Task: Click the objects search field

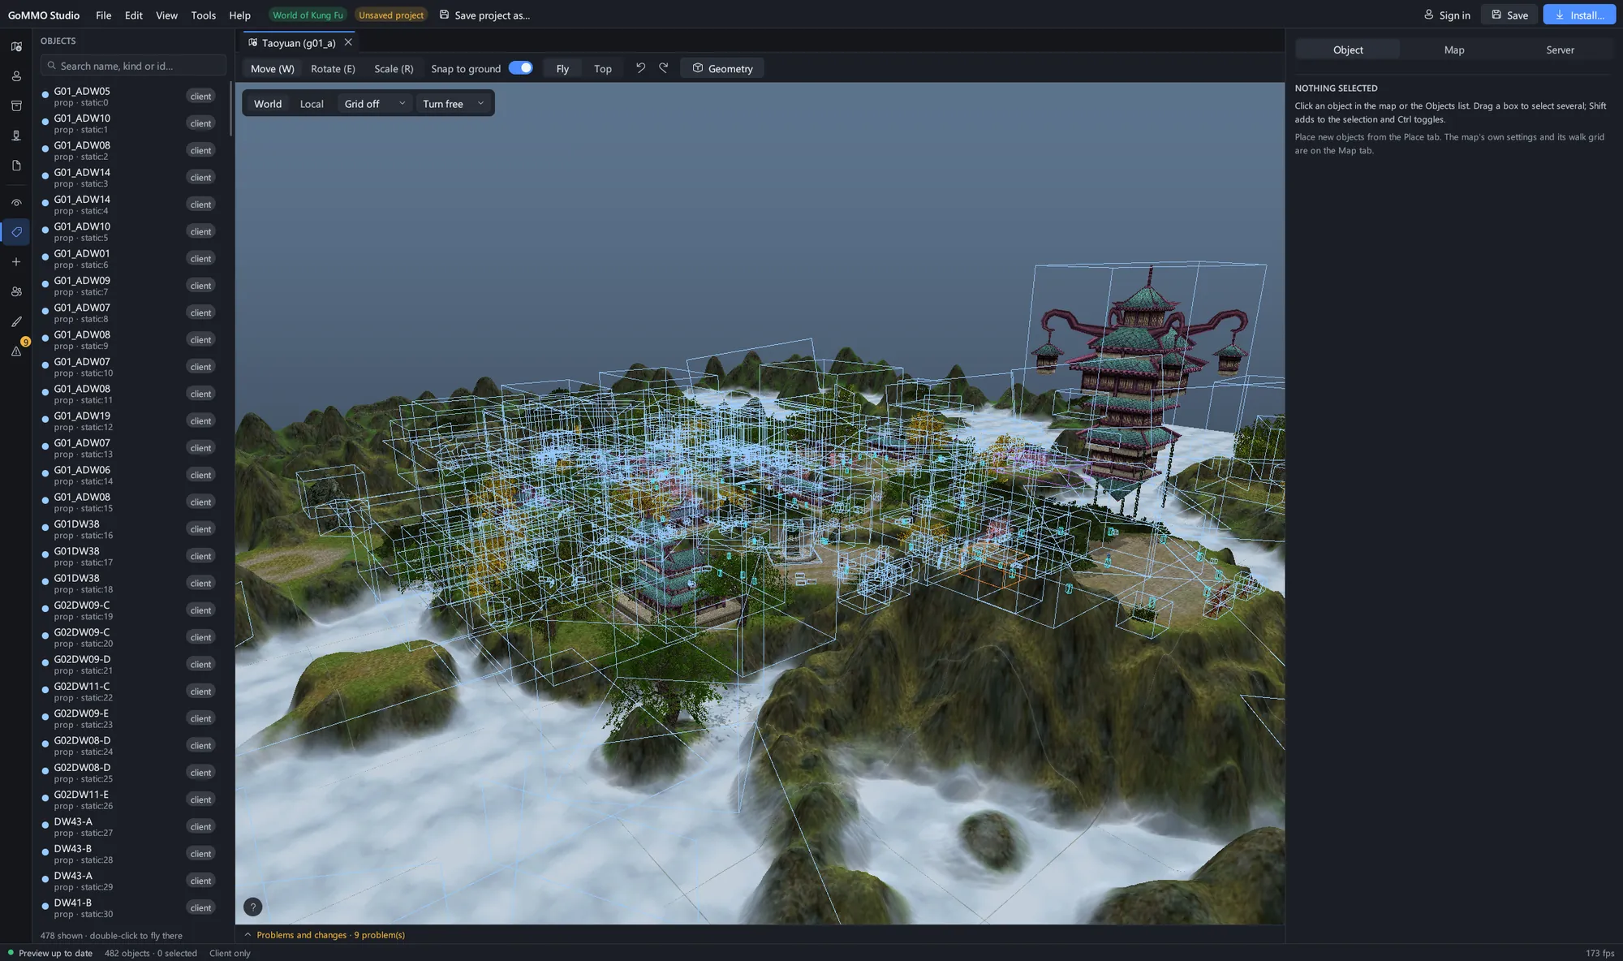Action: (133, 66)
